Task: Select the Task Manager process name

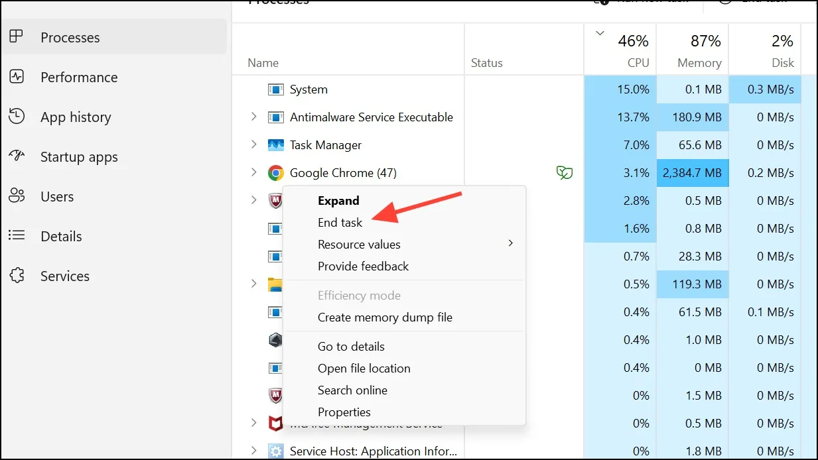Action: tap(326, 145)
